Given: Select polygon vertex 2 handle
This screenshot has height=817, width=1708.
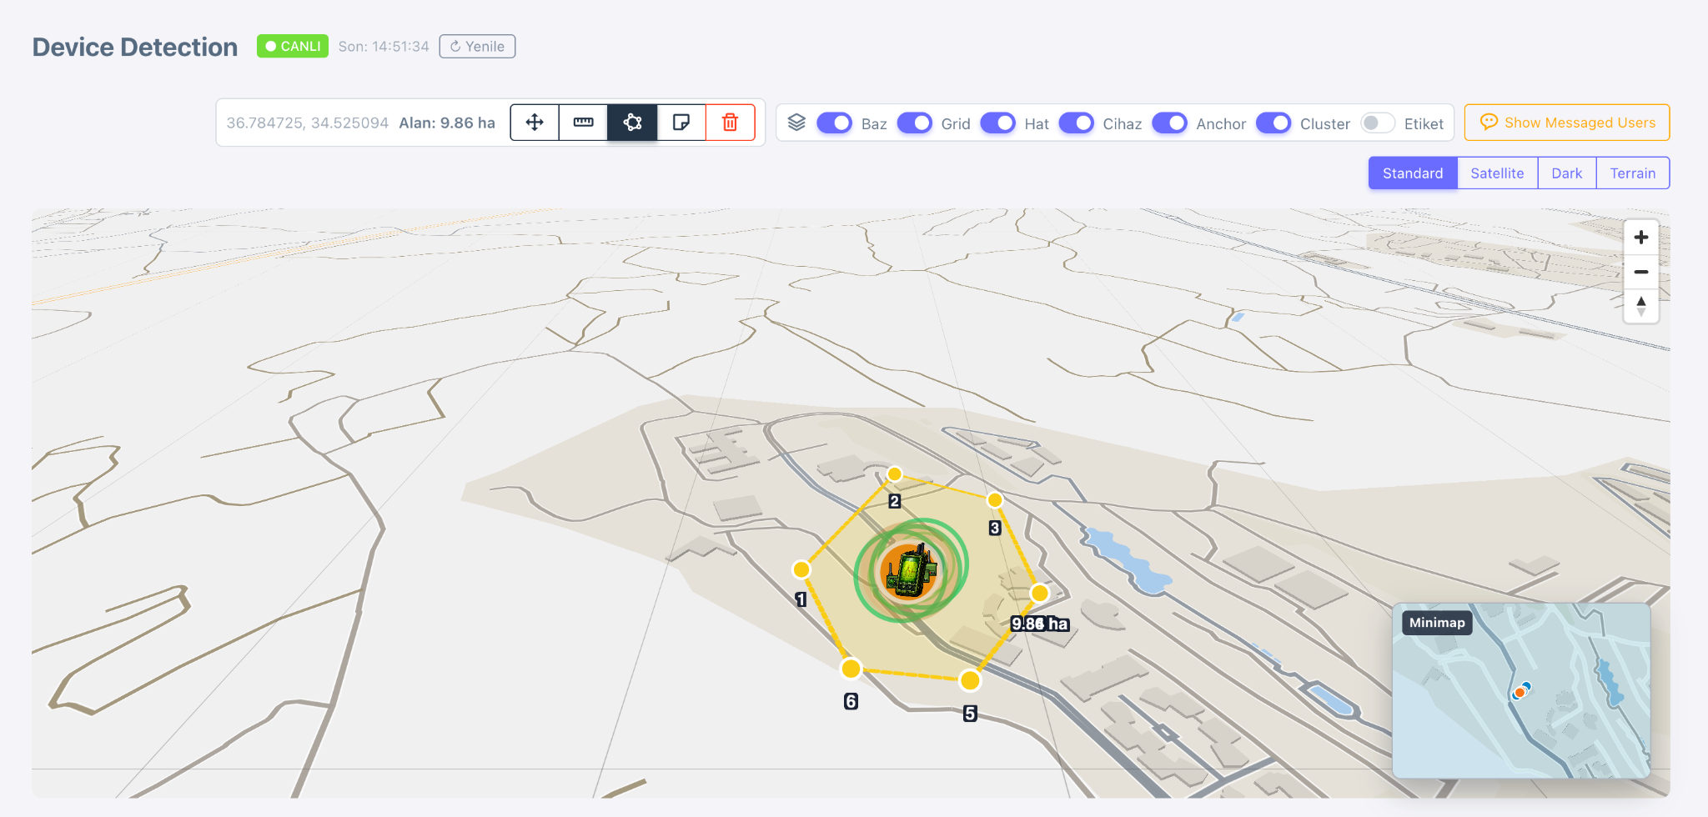Looking at the screenshot, I should pos(895,474).
